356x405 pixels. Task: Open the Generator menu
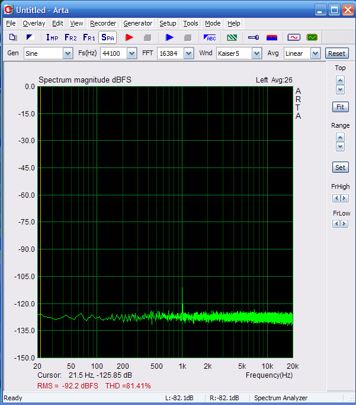(x=138, y=23)
